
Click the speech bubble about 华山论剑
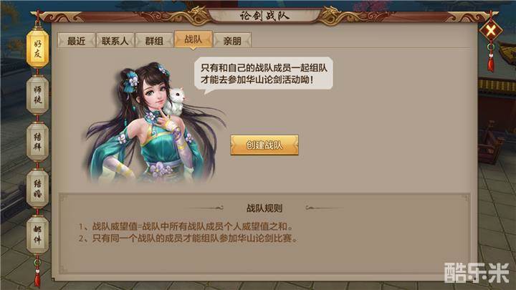tap(264, 74)
